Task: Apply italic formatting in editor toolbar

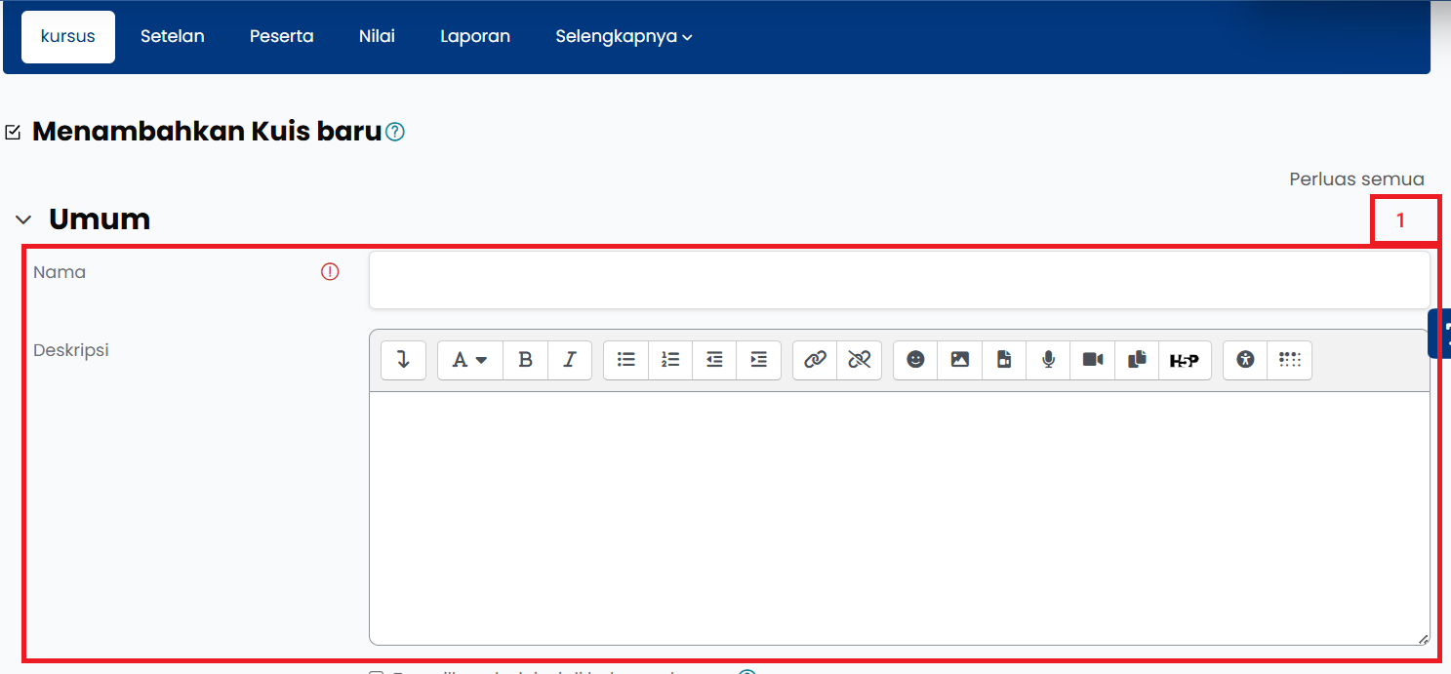Action: tap(570, 360)
